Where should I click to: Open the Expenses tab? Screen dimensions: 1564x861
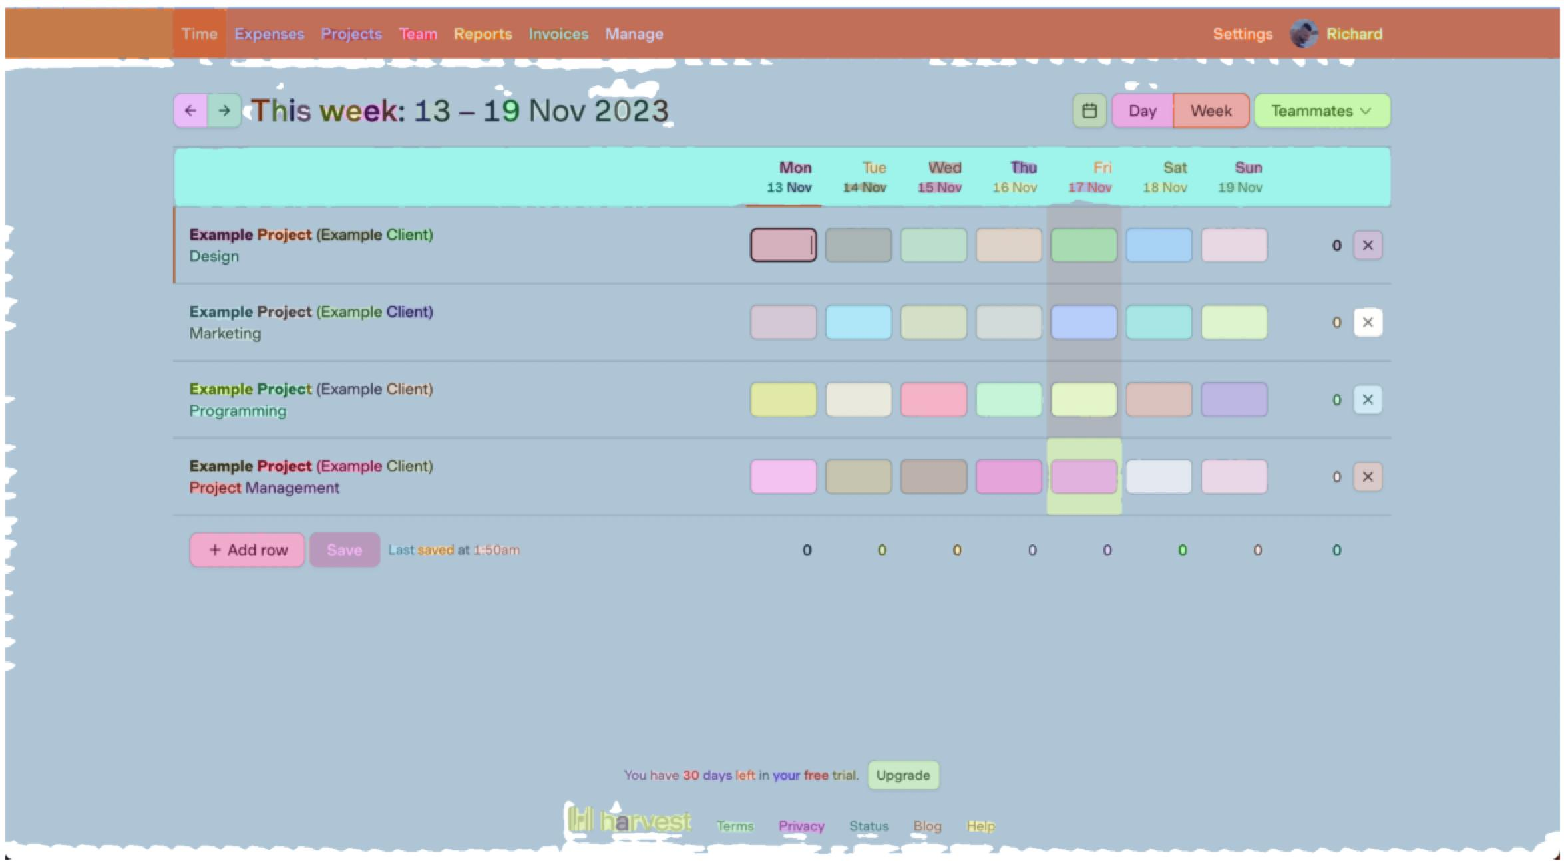click(x=269, y=34)
